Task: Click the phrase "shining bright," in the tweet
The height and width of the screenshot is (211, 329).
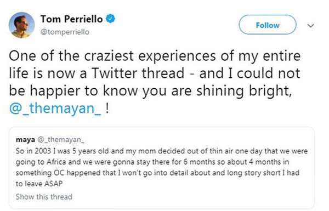Action: point(244,91)
